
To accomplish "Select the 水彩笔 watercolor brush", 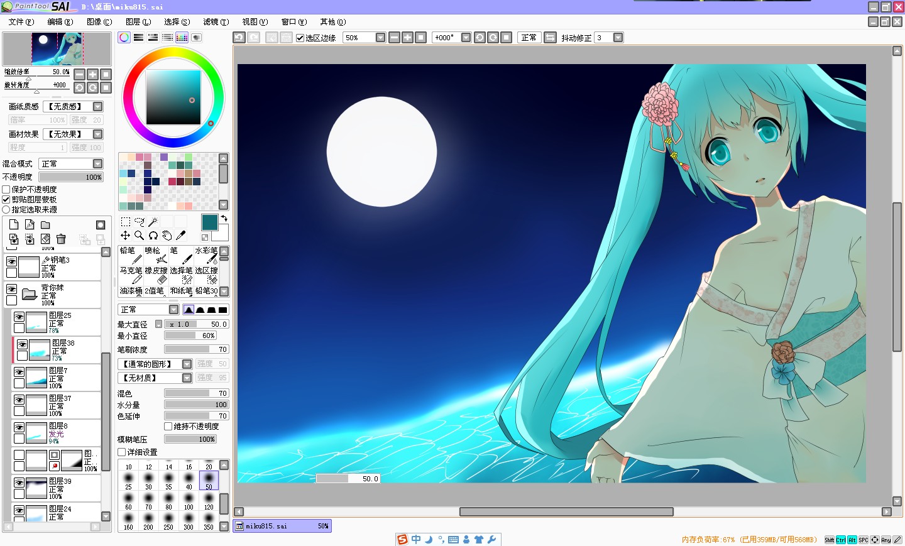I will [206, 255].
